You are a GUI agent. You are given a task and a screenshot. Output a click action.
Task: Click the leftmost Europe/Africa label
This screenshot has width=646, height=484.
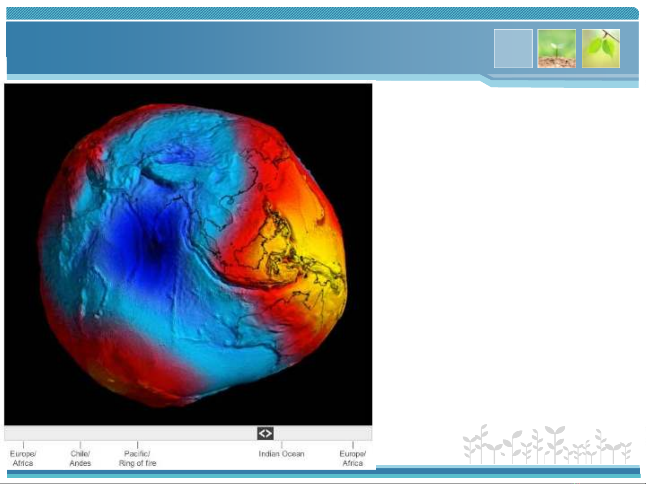(23, 458)
